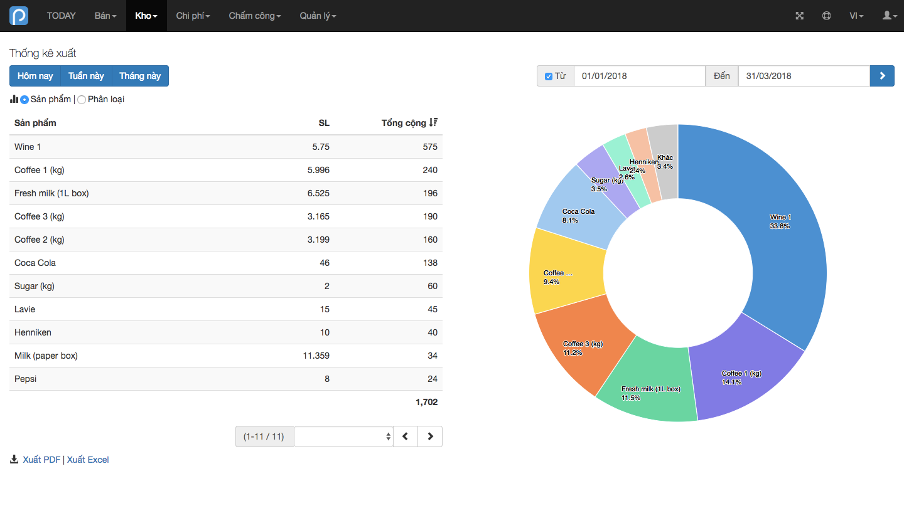904x518 pixels.
Task: Click the Đến label addon
Action: 722,76
